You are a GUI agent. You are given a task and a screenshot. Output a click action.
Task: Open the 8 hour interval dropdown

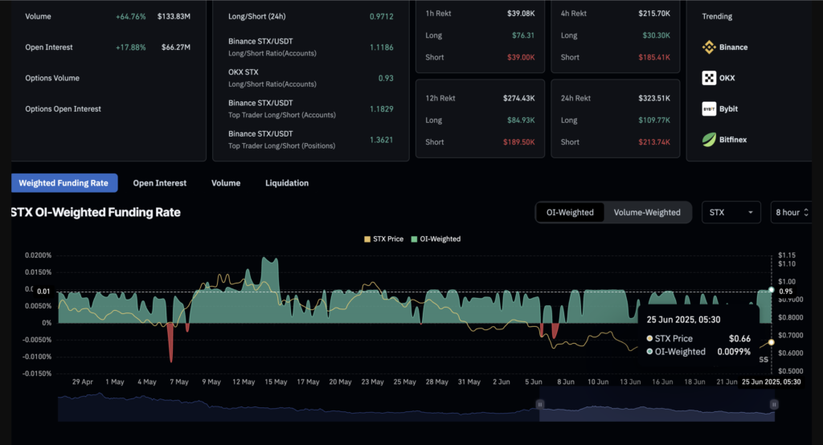point(791,212)
